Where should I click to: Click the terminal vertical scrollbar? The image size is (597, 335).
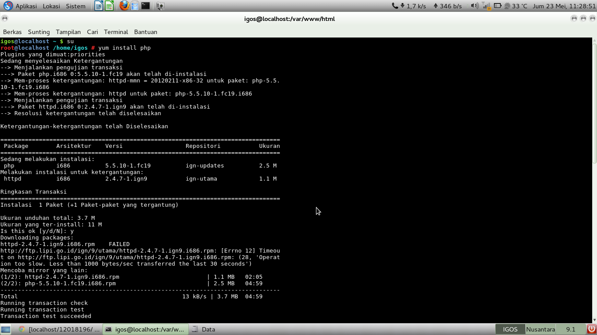pyautogui.click(x=594, y=103)
